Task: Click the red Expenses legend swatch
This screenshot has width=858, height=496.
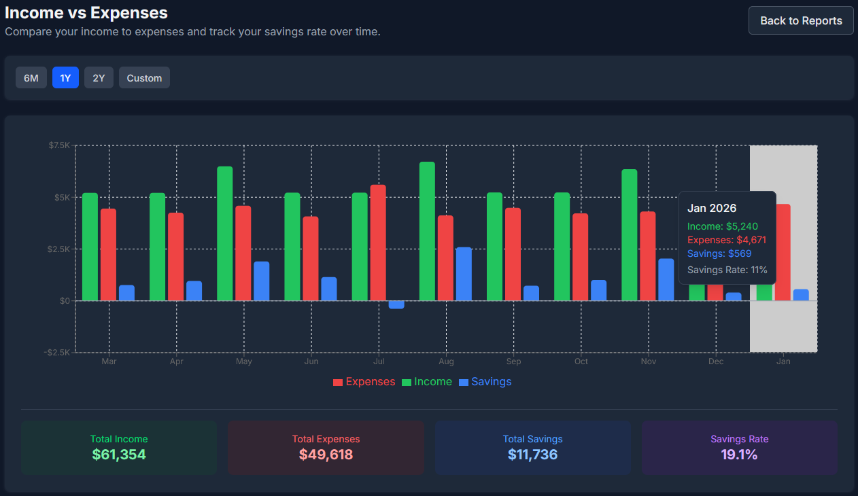Action: click(338, 383)
